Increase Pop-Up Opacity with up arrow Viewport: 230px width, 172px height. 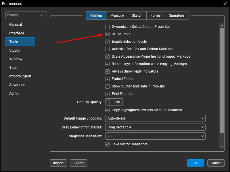click(108, 100)
